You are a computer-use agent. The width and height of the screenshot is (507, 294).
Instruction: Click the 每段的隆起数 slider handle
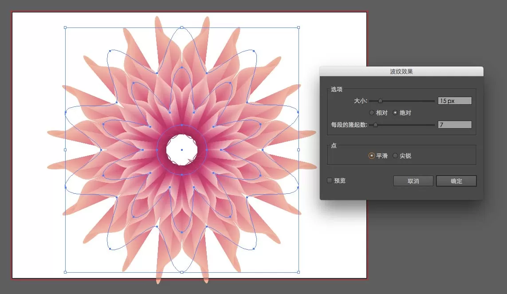[375, 125]
